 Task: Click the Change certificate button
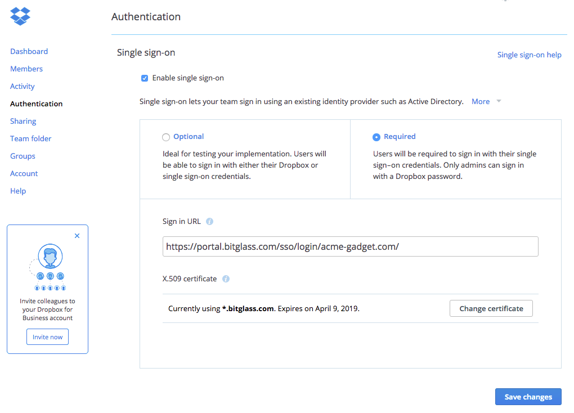pyautogui.click(x=490, y=308)
